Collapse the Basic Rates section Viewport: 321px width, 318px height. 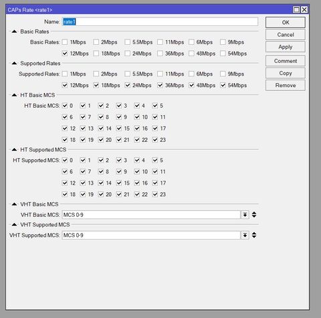pyautogui.click(x=14, y=31)
